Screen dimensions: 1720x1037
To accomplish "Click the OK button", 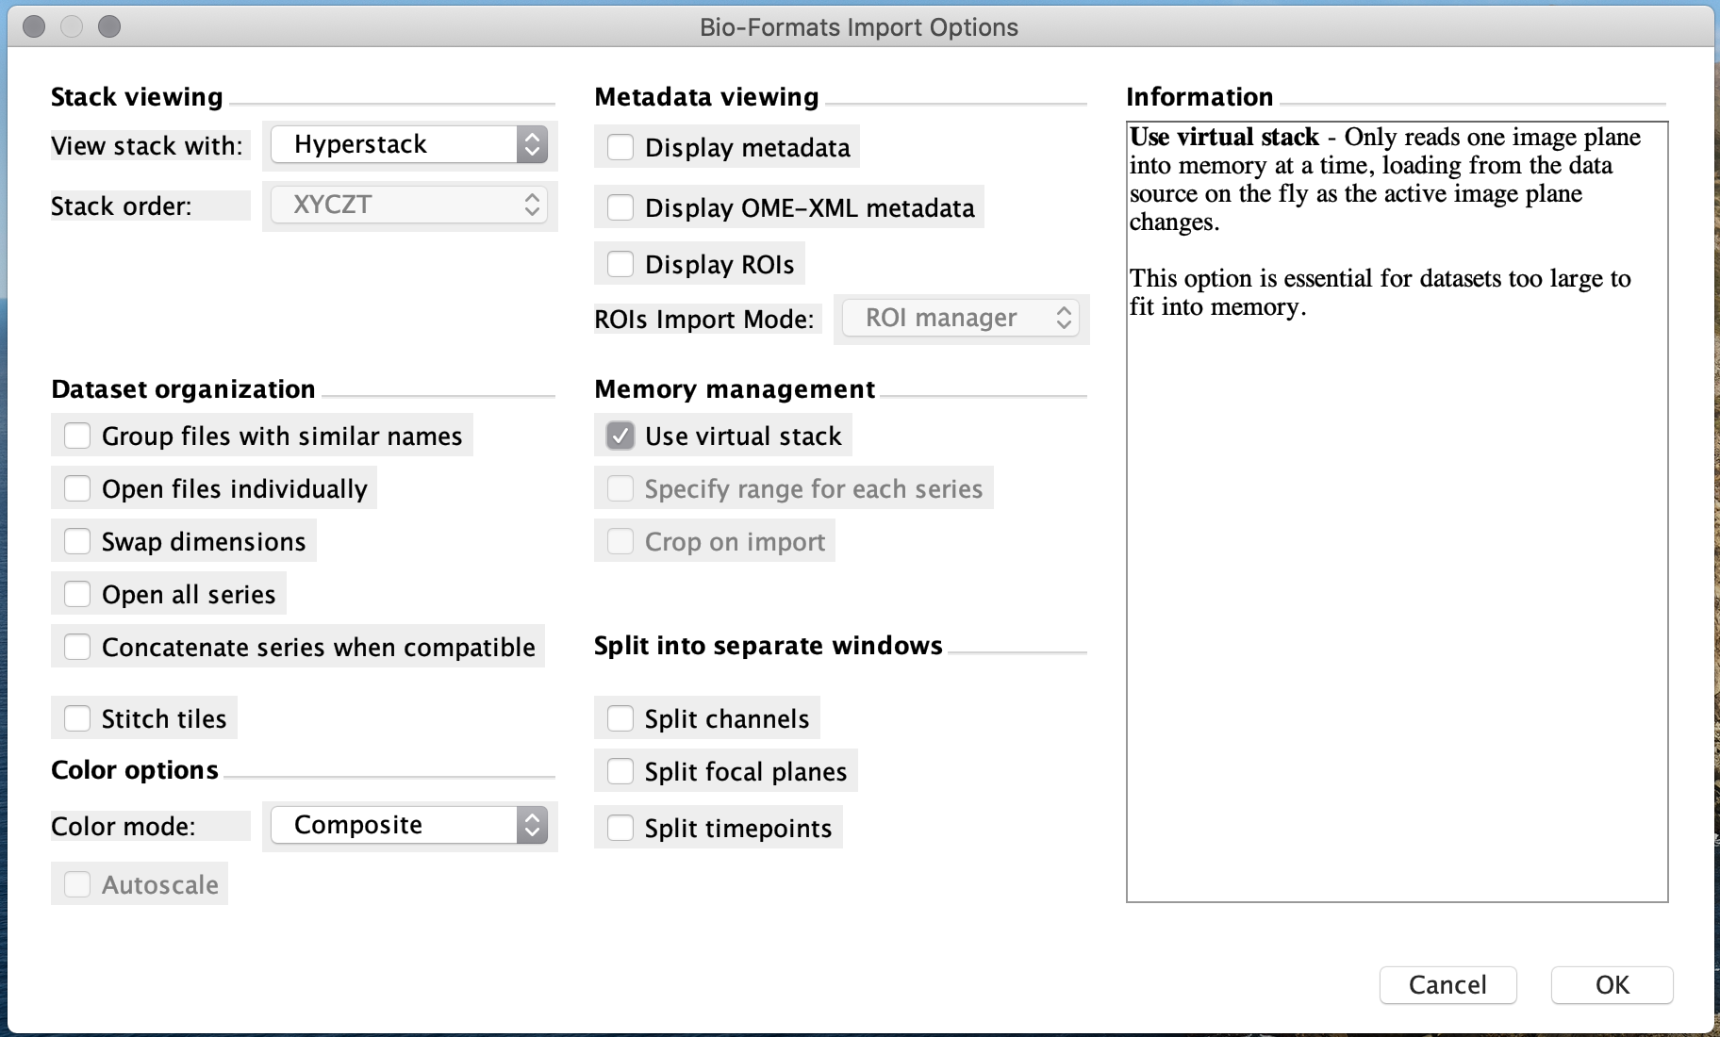I will (x=1612, y=985).
